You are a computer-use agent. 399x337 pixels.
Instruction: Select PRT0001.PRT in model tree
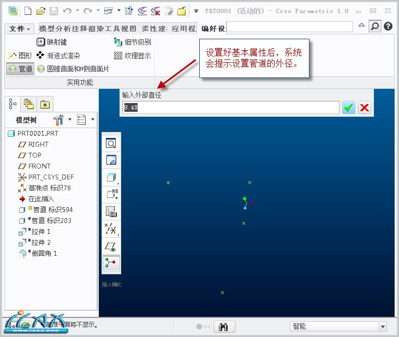click(x=33, y=134)
